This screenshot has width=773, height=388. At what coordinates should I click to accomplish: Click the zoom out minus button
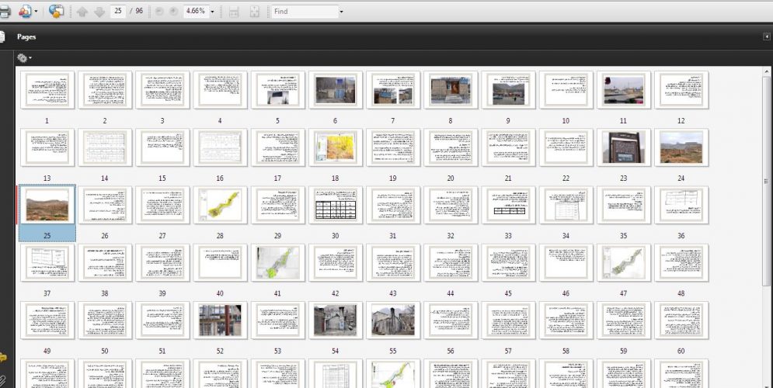coord(159,11)
